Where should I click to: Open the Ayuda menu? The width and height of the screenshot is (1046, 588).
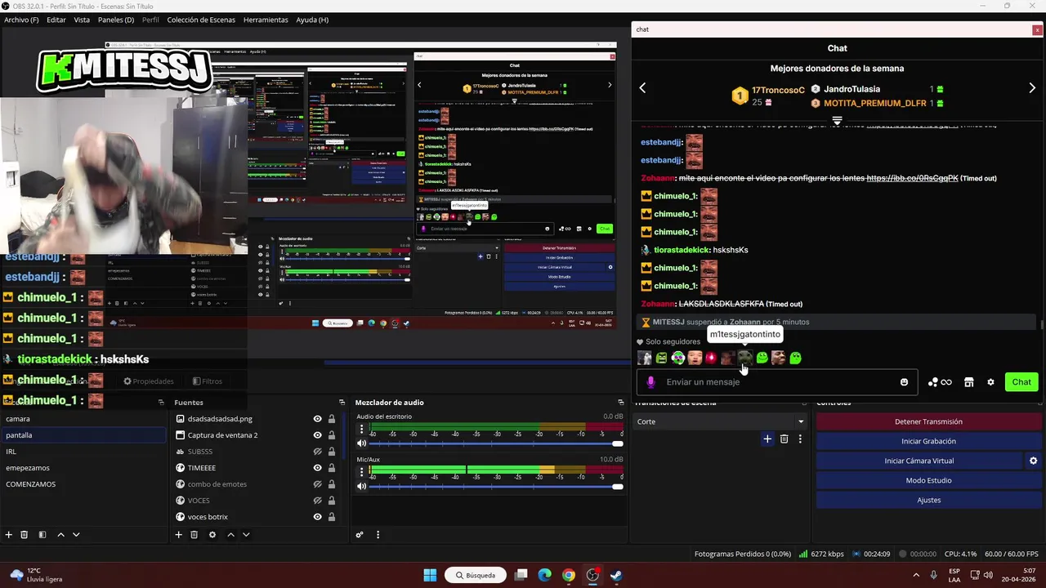click(x=312, y=20)
